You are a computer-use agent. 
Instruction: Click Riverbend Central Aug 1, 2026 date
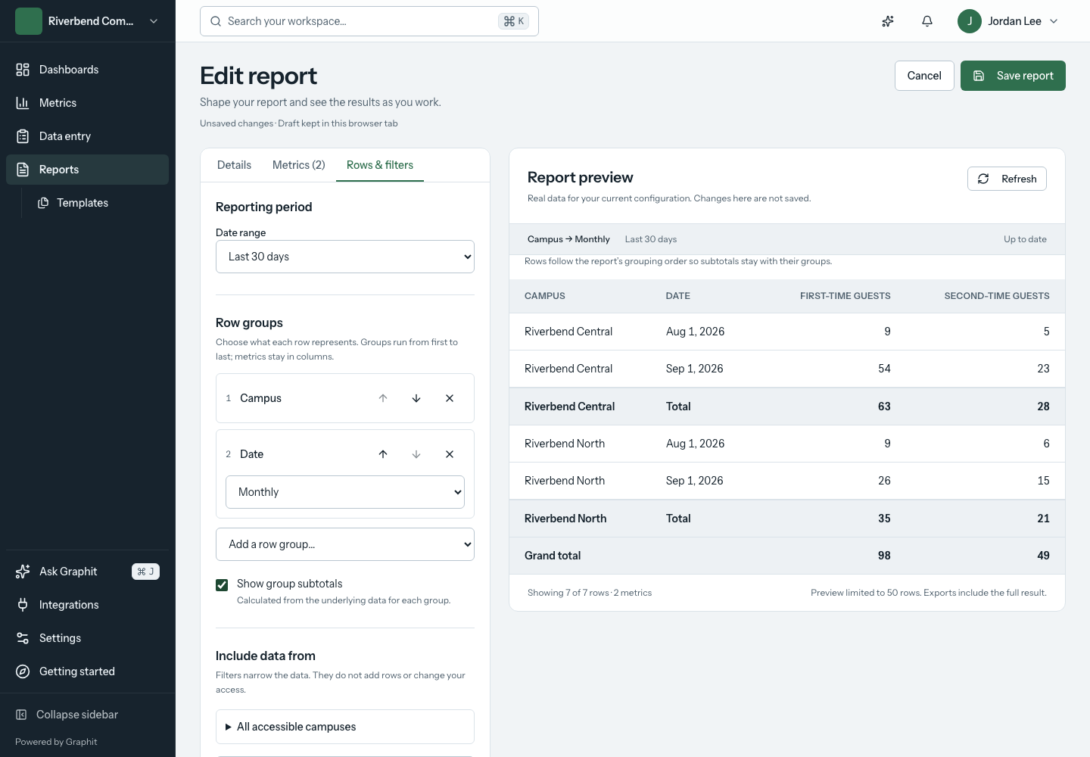696,332
